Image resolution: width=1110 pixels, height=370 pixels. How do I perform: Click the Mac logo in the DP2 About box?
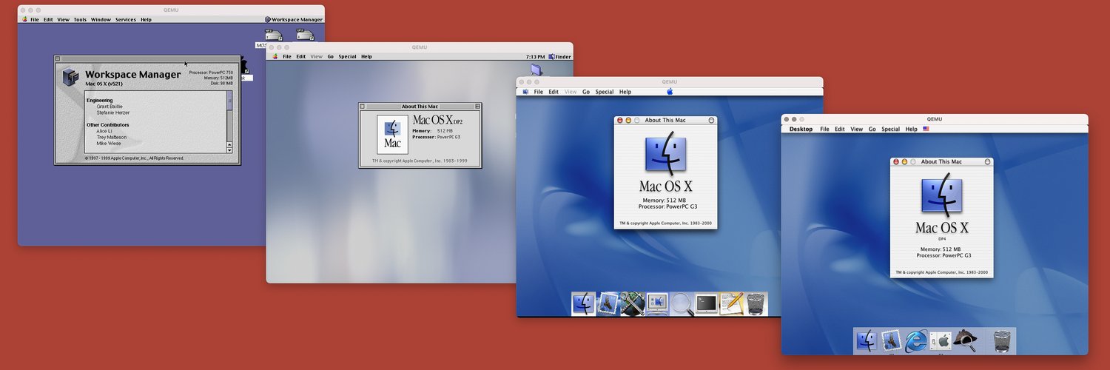pos(392,134)
